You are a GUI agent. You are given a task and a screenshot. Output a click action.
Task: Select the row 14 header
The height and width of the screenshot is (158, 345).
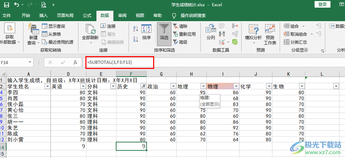click(x=3, y=147)
